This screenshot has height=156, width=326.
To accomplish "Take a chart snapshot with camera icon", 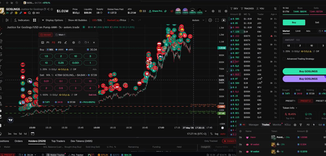I will point(224,20).
